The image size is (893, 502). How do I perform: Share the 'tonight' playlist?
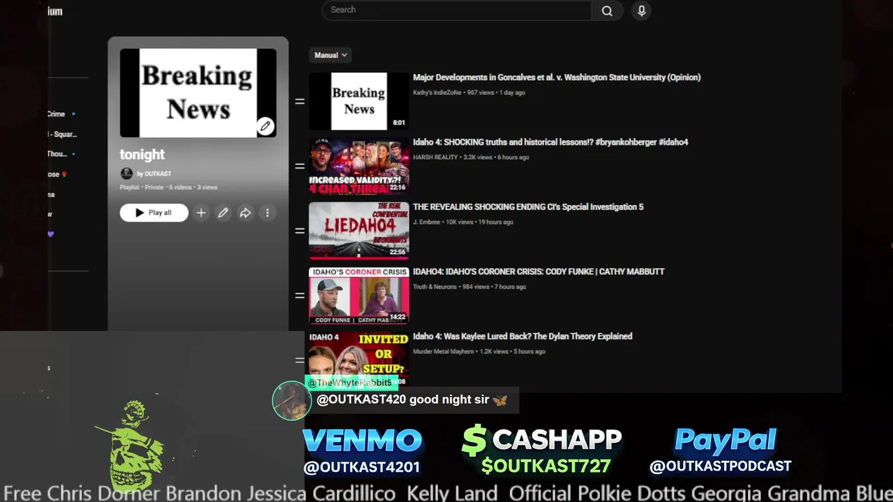click(246, 213)
